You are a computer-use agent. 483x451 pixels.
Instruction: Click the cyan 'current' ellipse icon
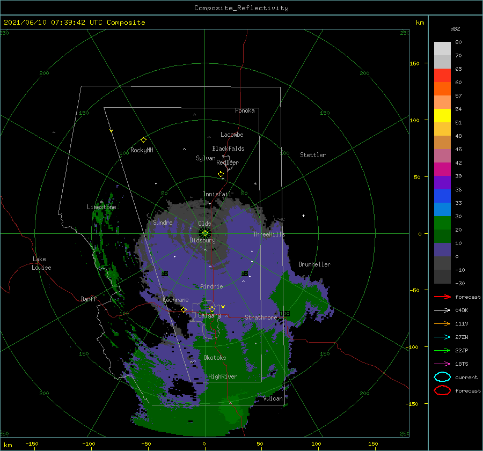[442, 377]
